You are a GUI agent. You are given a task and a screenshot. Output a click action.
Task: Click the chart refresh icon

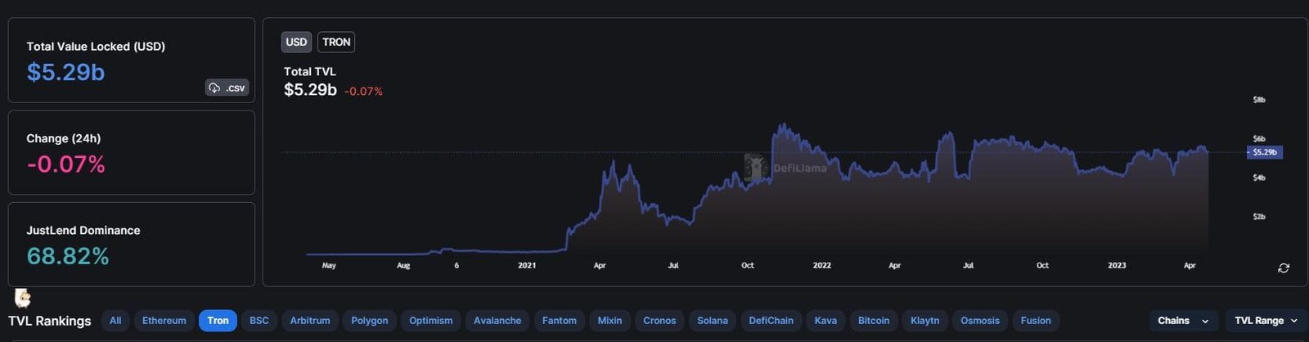1284,268
